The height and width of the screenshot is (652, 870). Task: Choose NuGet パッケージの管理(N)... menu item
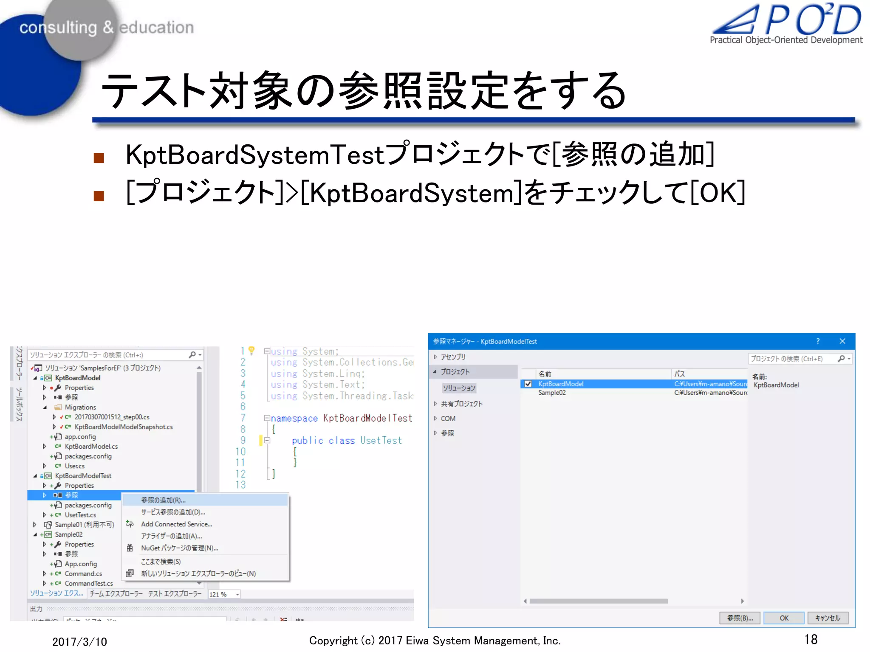[205, 548]
